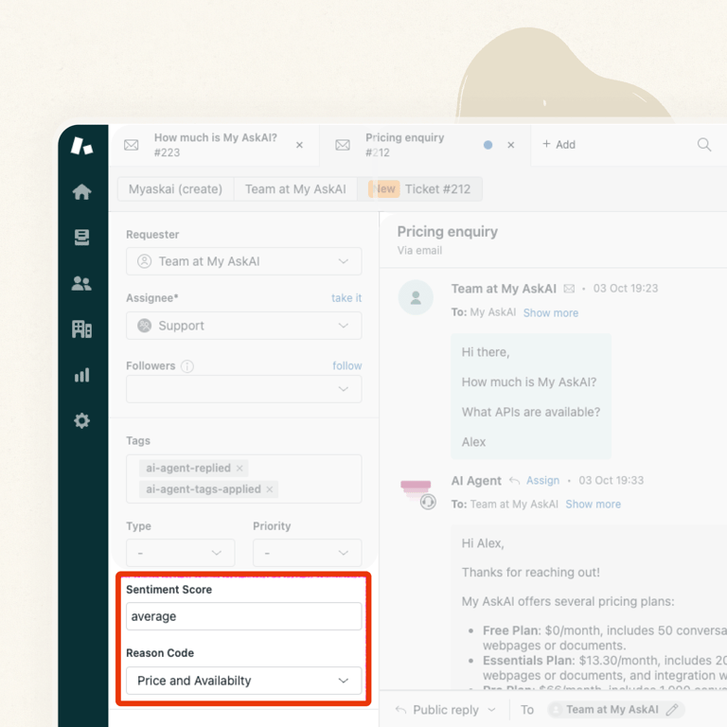
Task: Click the Team at My AskAI avatar
Action: [416, 297]
